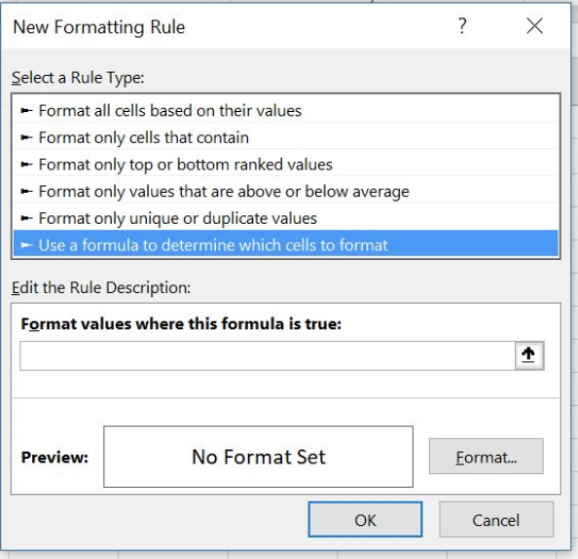Click the arrow bullet beside 'Format all cells'

click(26, 110)
